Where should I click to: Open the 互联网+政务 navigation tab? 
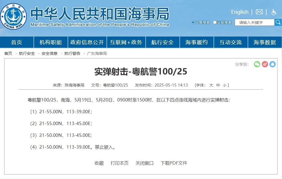coord(126,42)
